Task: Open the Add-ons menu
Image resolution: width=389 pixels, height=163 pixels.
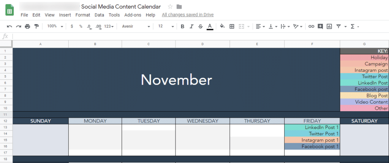Action: point(133,15)
